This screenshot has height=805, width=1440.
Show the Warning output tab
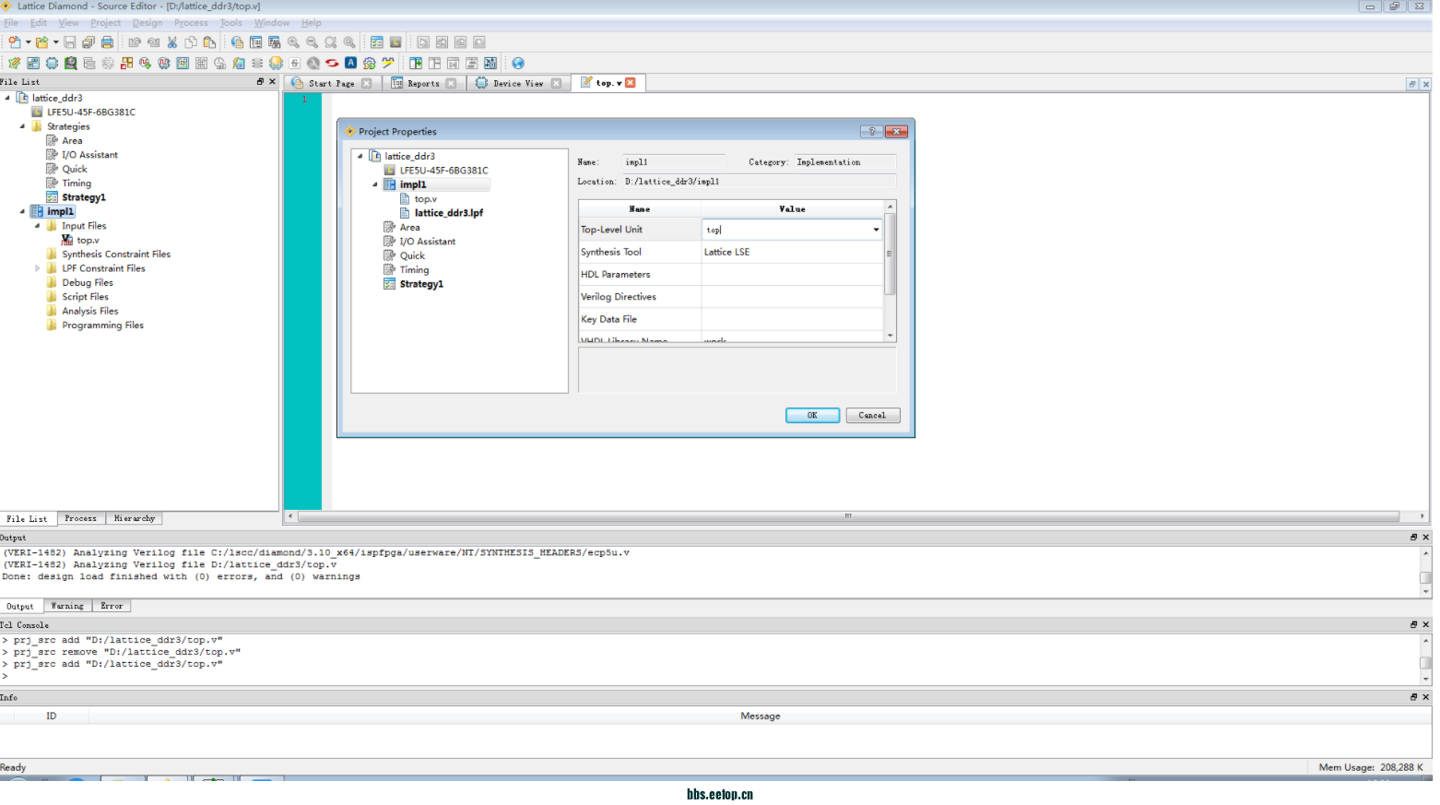pyautogui.click(x=67, y=607)
